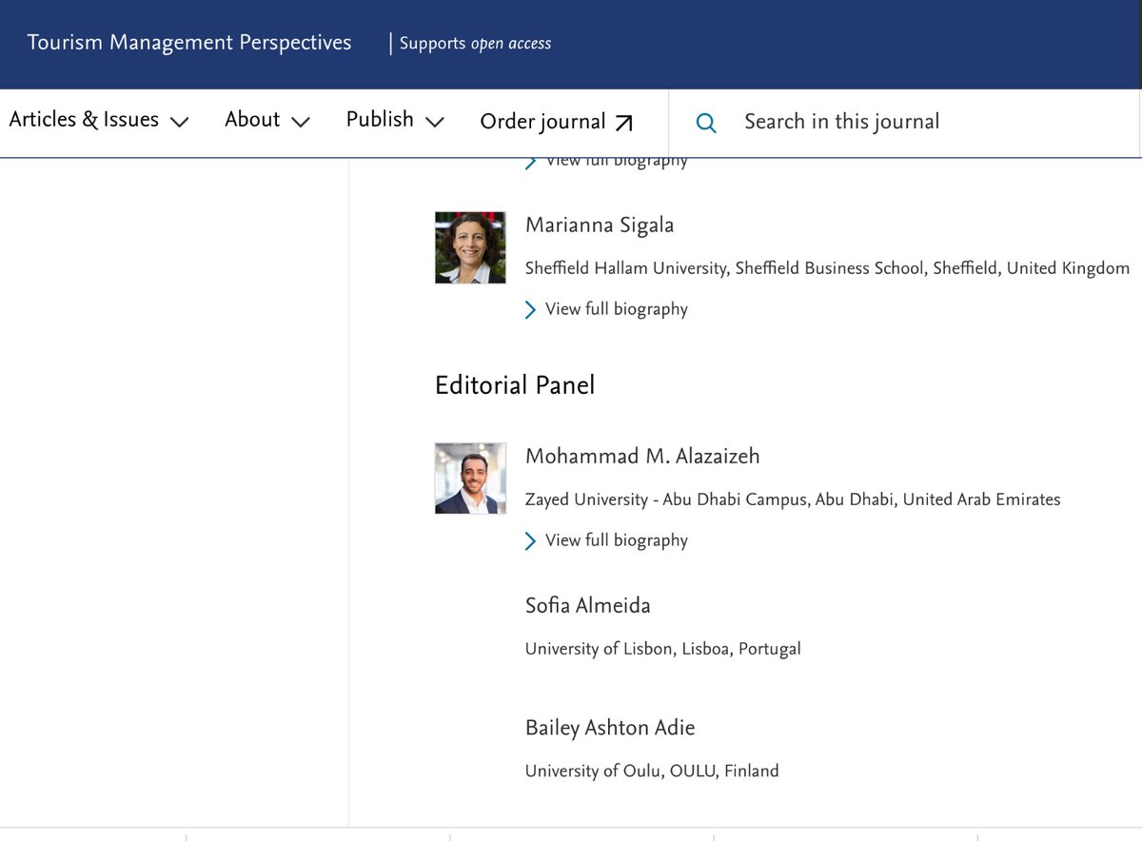Viewport: 1142px width, 841px height.
Task: Open the Publish menu
Action: pyautogui.click(x=395, y=120)
